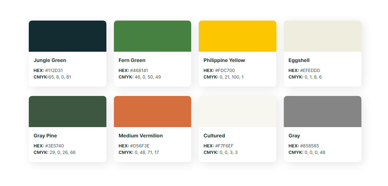The image size is (388, 186).
Task: Select the "Jungle Green" title text
Action: point(50,60)
